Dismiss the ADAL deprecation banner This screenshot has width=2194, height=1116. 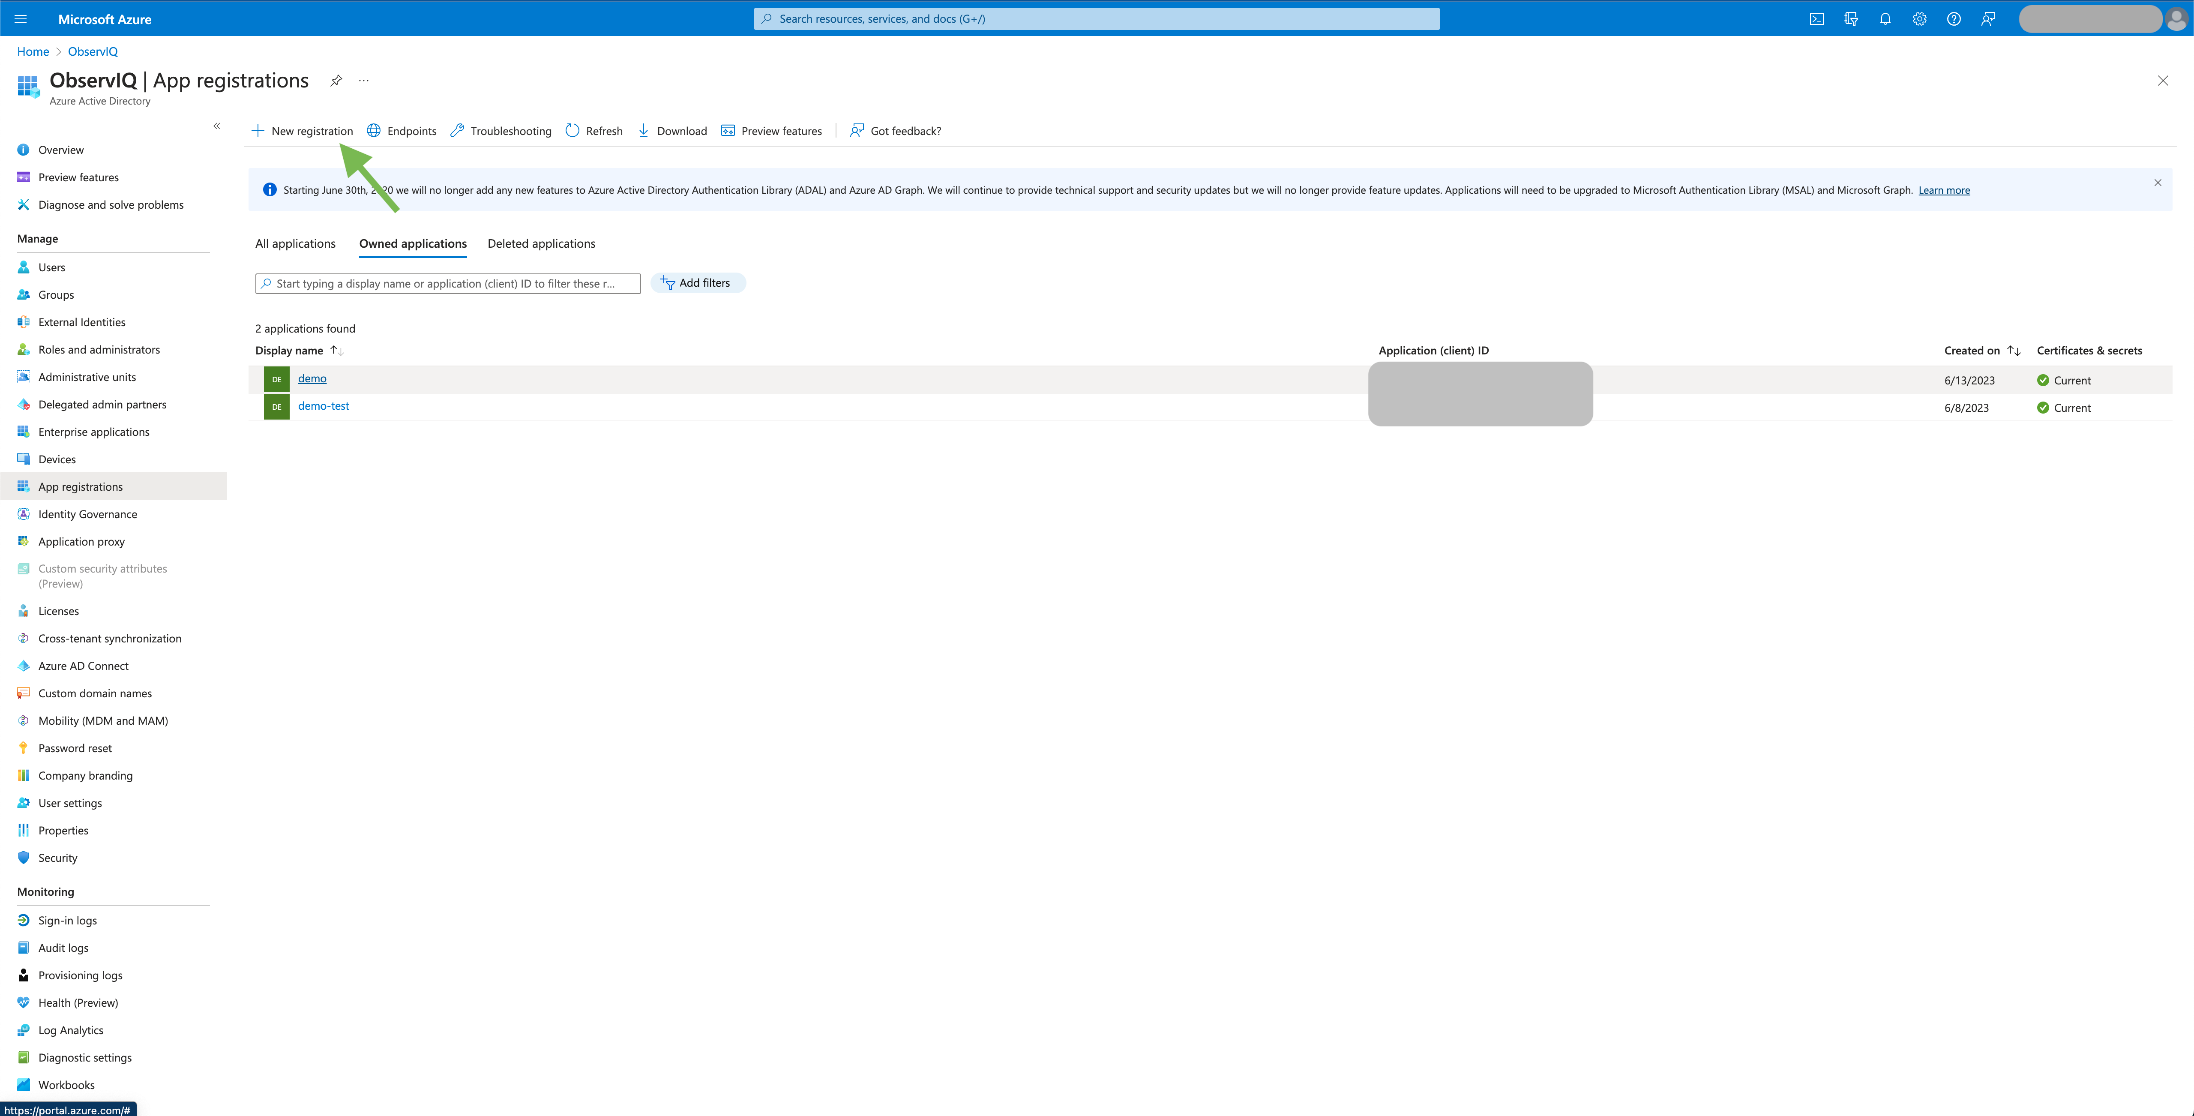pyautogui.click(x=2158, y=182)
